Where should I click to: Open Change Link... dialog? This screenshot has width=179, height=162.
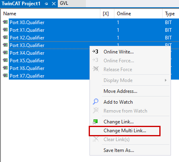coord(130,122)
